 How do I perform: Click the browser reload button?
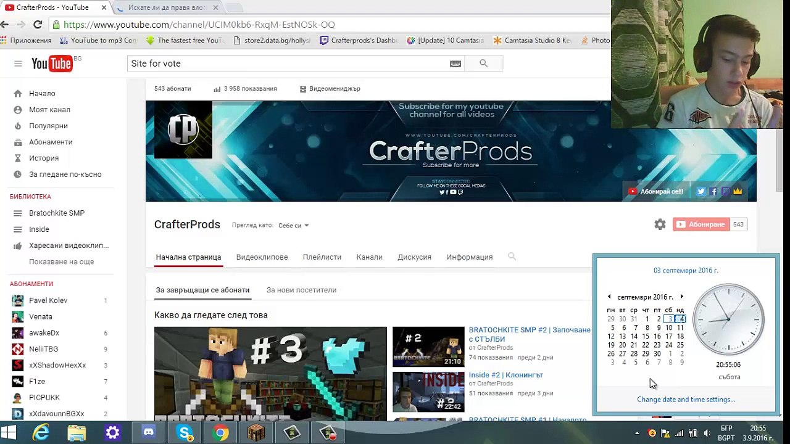(x=38, y=25)
